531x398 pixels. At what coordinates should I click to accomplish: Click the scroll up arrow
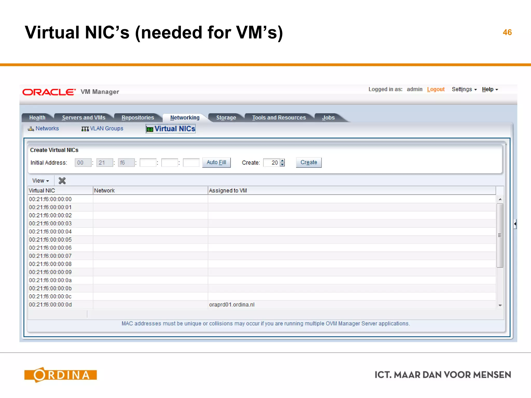(x=500, y=199)
